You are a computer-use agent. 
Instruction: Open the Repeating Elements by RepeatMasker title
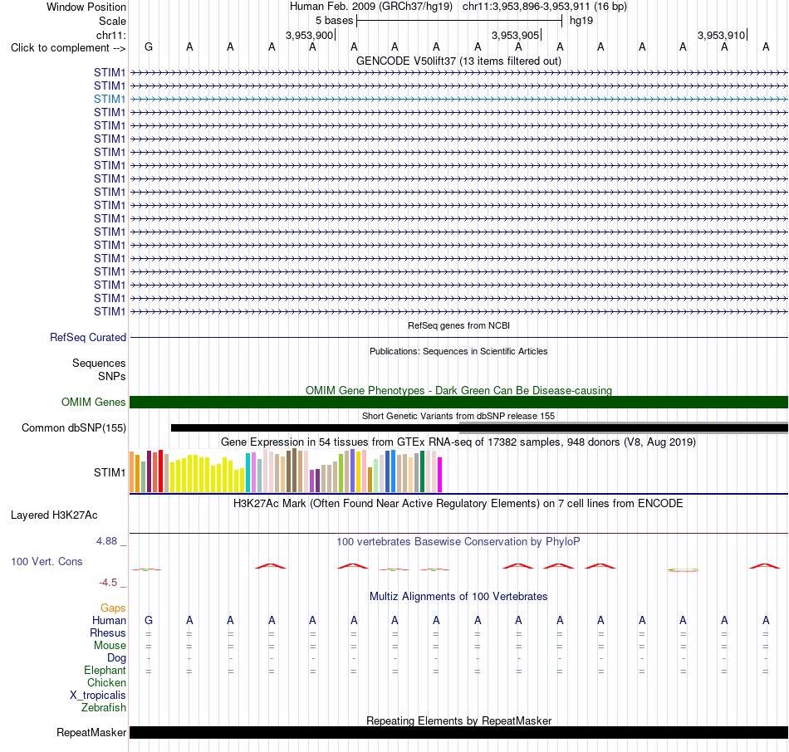coord(458,720)
